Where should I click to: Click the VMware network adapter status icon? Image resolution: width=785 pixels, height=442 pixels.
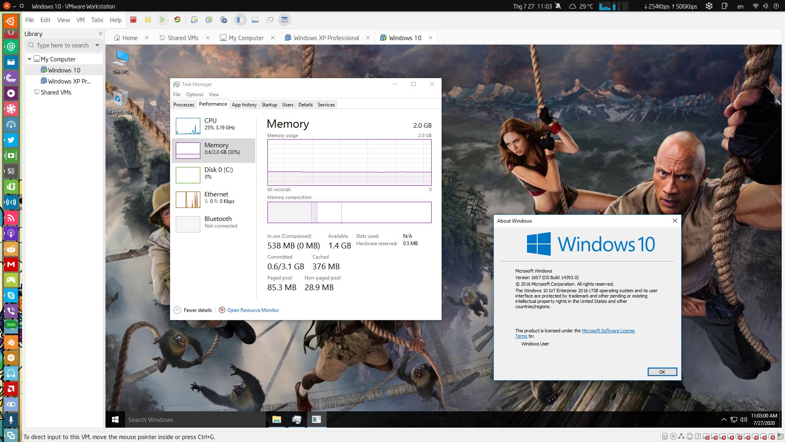(x=682, y=437)
